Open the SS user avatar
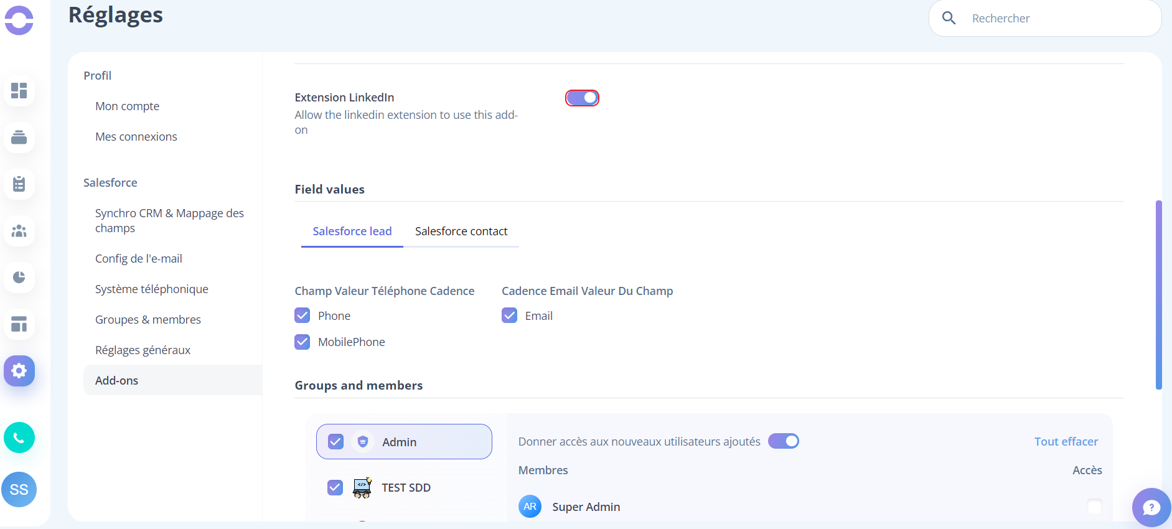This screenshot has width=1172, height=529. (19, 489)
